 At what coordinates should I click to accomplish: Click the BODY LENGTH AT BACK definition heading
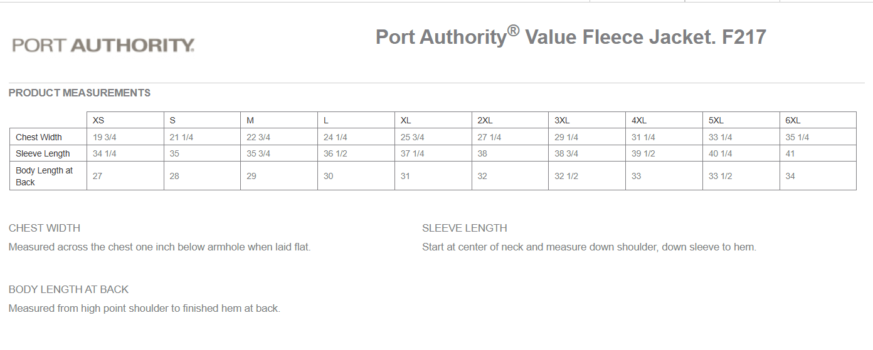68,289
